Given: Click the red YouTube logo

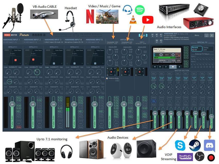Looking at the screenshot, I should pyautogui.click(x=148, y=20).
